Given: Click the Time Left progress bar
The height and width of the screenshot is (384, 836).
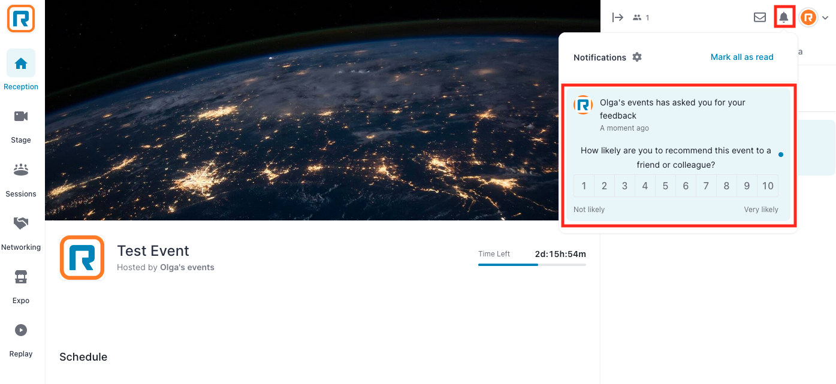Looking at the screenshot, I should click(x=532, y=264).
